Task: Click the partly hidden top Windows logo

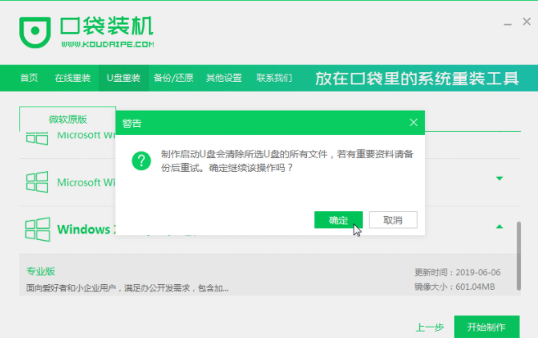Action: pyautogui.click(x=37, y=138)
